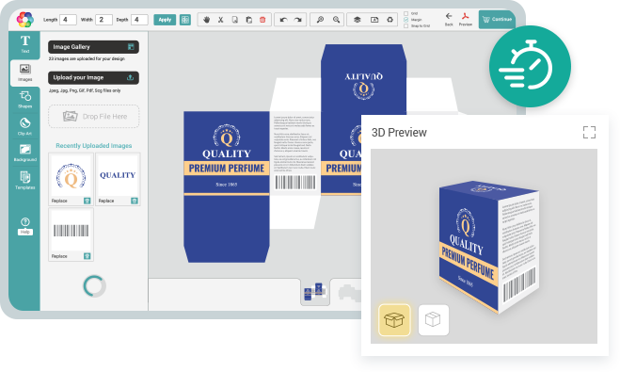Redo the last action
Screen dimensions: 620x372
pos(297,20)
